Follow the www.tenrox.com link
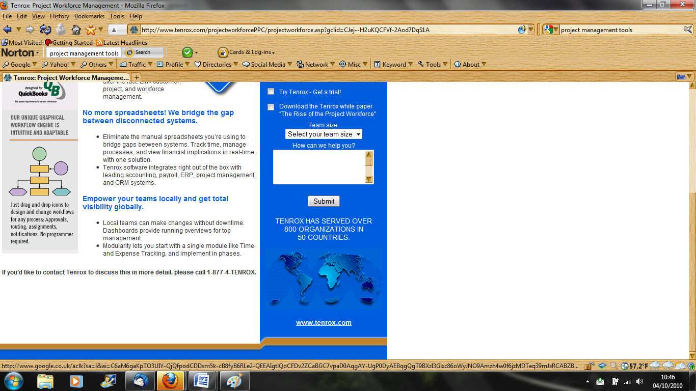This screenshot has height=391, width=696. coord(324,323)
